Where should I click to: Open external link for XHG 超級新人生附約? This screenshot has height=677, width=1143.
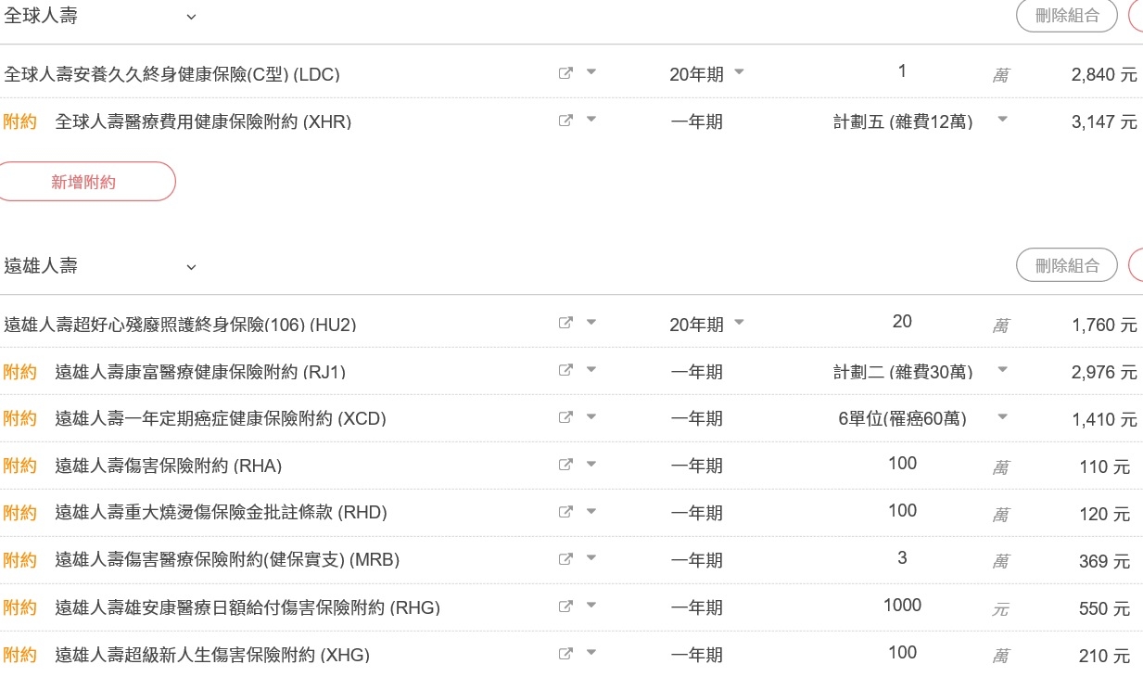coord(565,654)
